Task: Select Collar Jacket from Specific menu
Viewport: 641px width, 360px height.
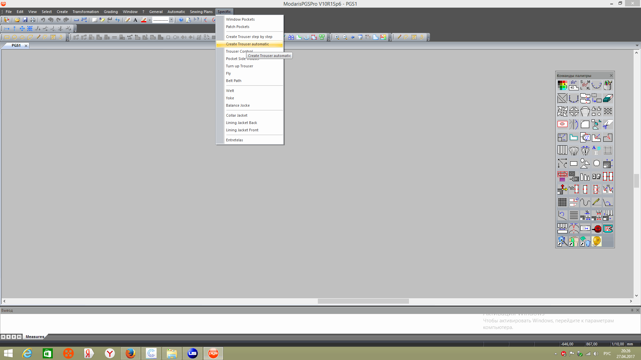Action: click(x=237, y=115)
